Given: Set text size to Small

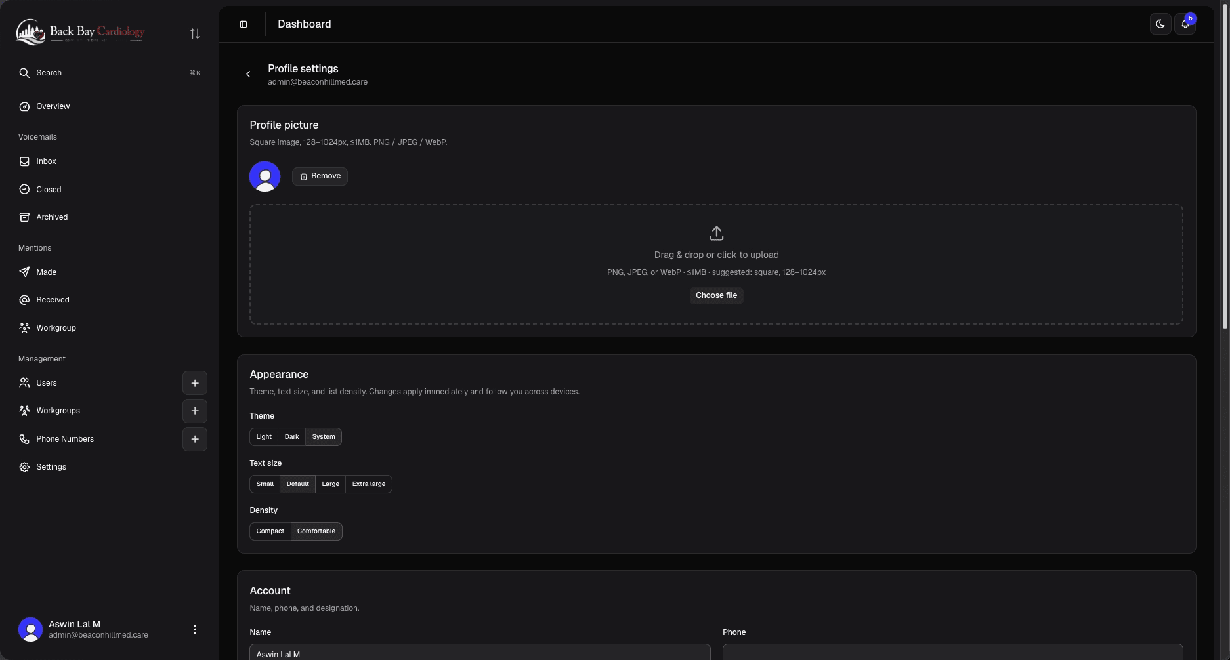Looking at the screenshot, I should pos(265,484).
